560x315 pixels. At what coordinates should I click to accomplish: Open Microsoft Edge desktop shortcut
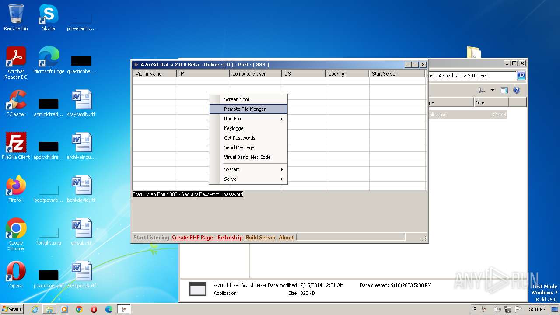click(49, 60)
